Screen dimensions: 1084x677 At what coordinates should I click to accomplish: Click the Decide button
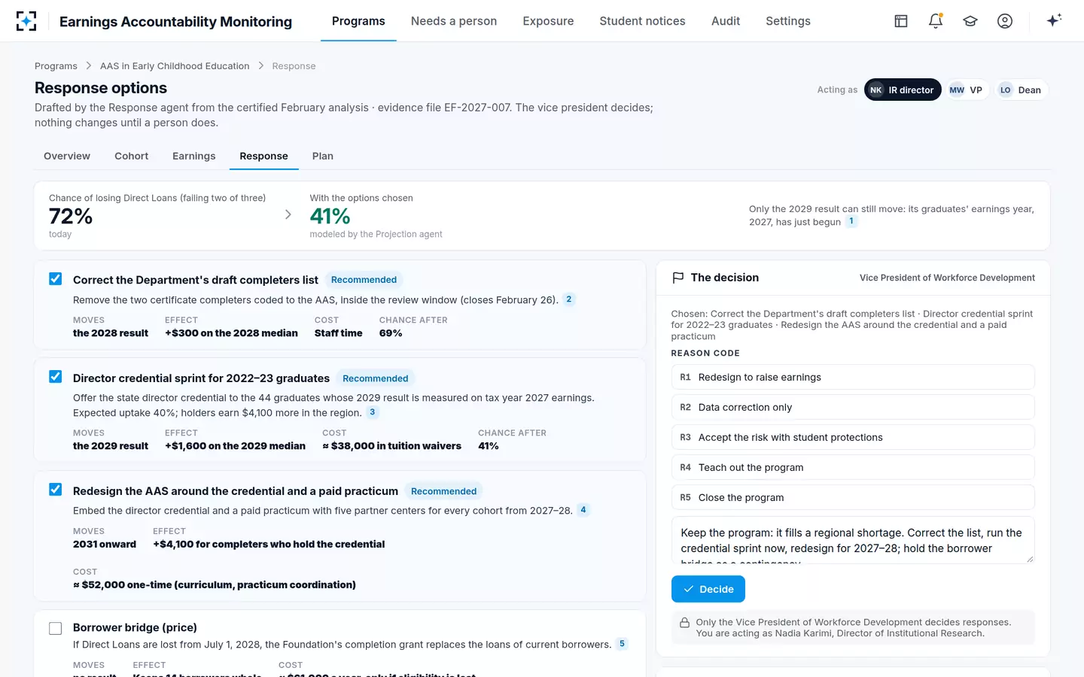(708, 589)
